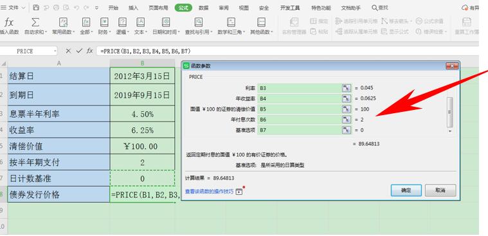Switch to the 插入 tab
The image size is (488, 236).
[133, 8]
